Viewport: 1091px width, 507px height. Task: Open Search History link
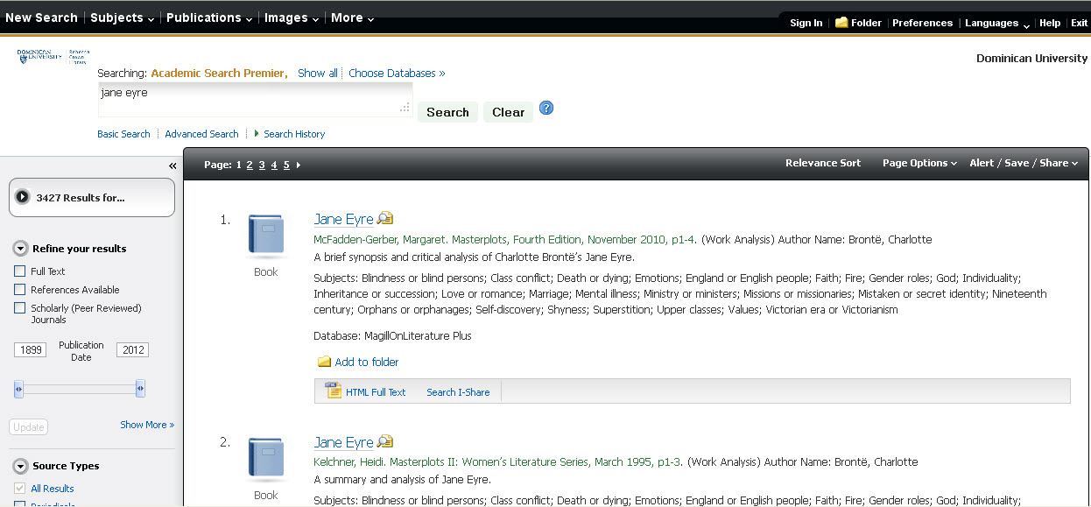coord(294,134)
